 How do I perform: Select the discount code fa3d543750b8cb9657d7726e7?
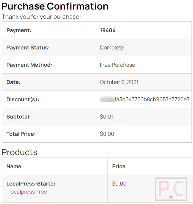point(152,99)
